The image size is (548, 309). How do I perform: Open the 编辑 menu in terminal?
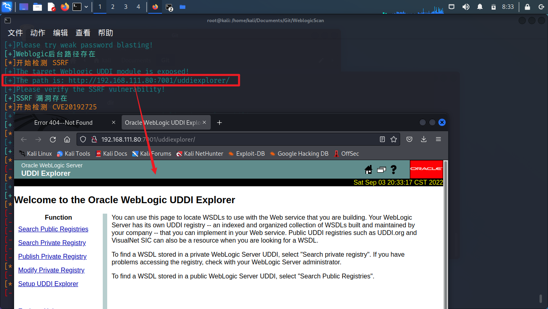(60, 33)
